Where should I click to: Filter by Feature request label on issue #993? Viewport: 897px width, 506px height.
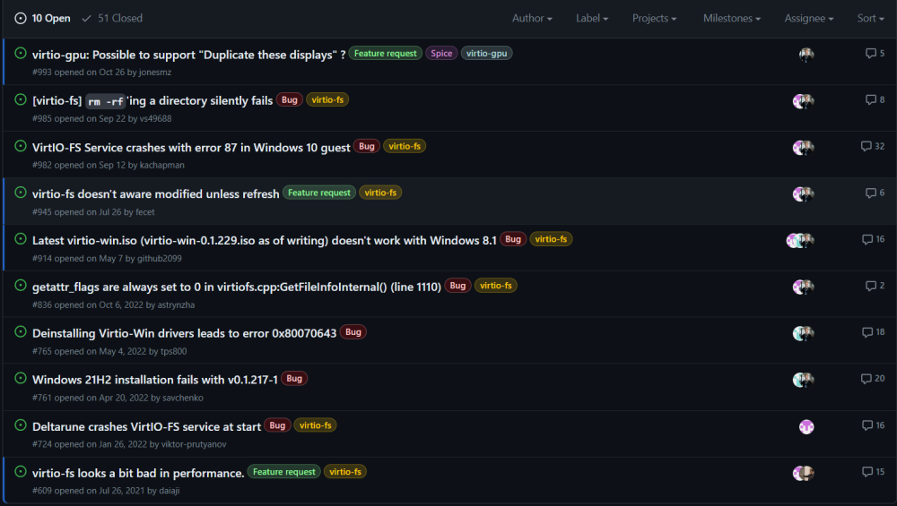pyautogui.click(x=386, y=53)
